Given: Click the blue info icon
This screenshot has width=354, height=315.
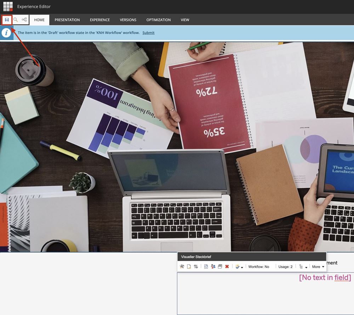Looking at the screenshot, I should [6, 33].
